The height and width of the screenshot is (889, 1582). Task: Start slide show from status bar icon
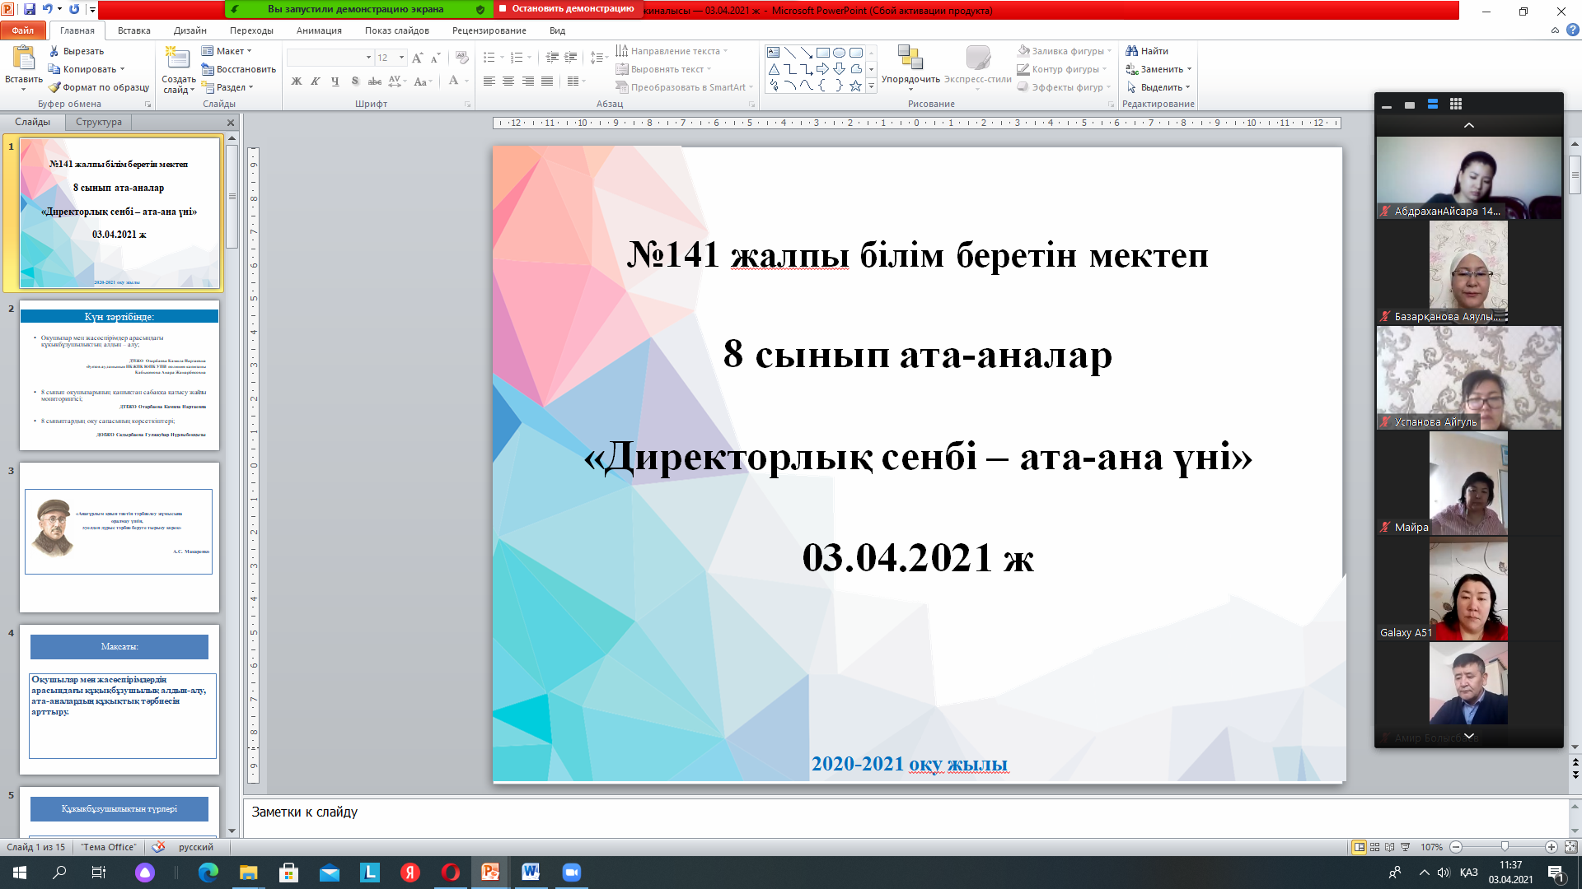tap(1406, 847)
